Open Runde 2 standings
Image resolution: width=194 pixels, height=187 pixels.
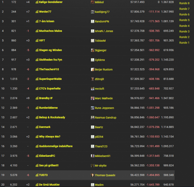[184, 37]
